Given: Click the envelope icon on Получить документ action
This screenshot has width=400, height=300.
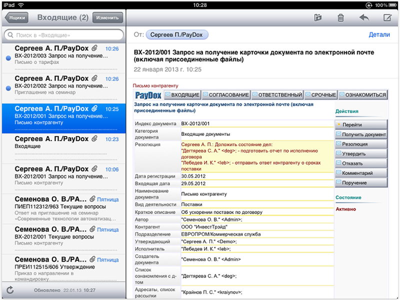Looking at the screenshot, I should tap(338, 133).
